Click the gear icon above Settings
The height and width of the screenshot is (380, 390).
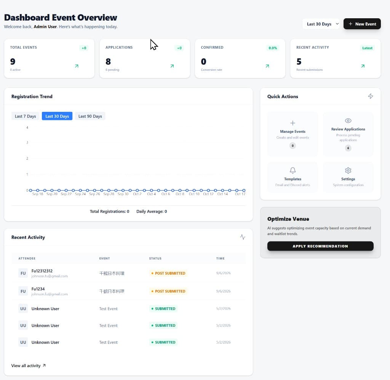pyautogui.click(x=348, y=170)
